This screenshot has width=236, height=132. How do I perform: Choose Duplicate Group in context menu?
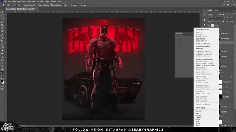pos(202,37)
